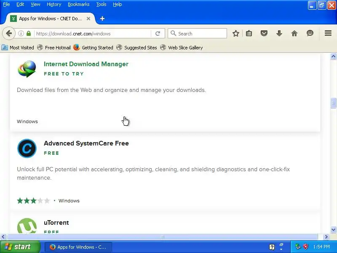This screenshot has height=253, width=337.
Task: Click the vertical scrollbar up arrow
Action: pyautogui.click(x=333, y=57)
